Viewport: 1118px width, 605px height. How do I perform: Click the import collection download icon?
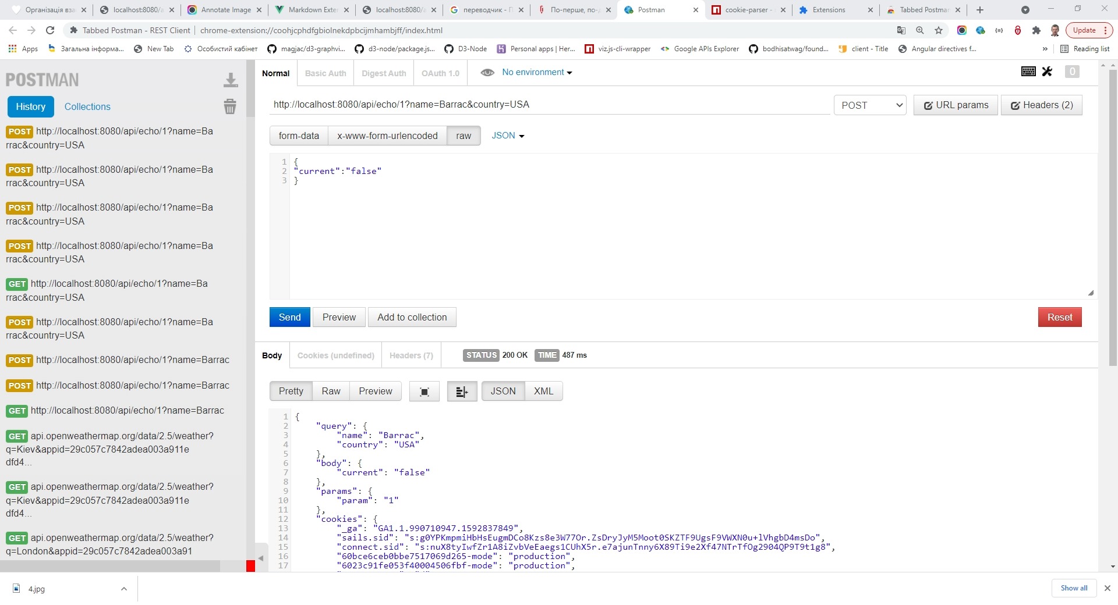231,80
